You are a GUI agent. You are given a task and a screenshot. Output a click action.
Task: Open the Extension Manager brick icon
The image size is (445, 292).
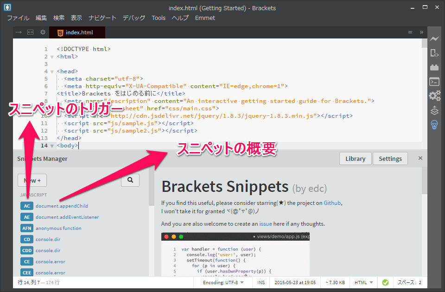434,67
